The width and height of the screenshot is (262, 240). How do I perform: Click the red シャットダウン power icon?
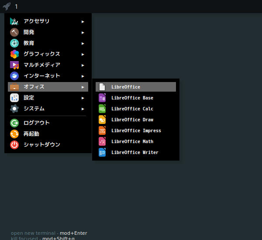pyautogui.click(x=14, y=145)
